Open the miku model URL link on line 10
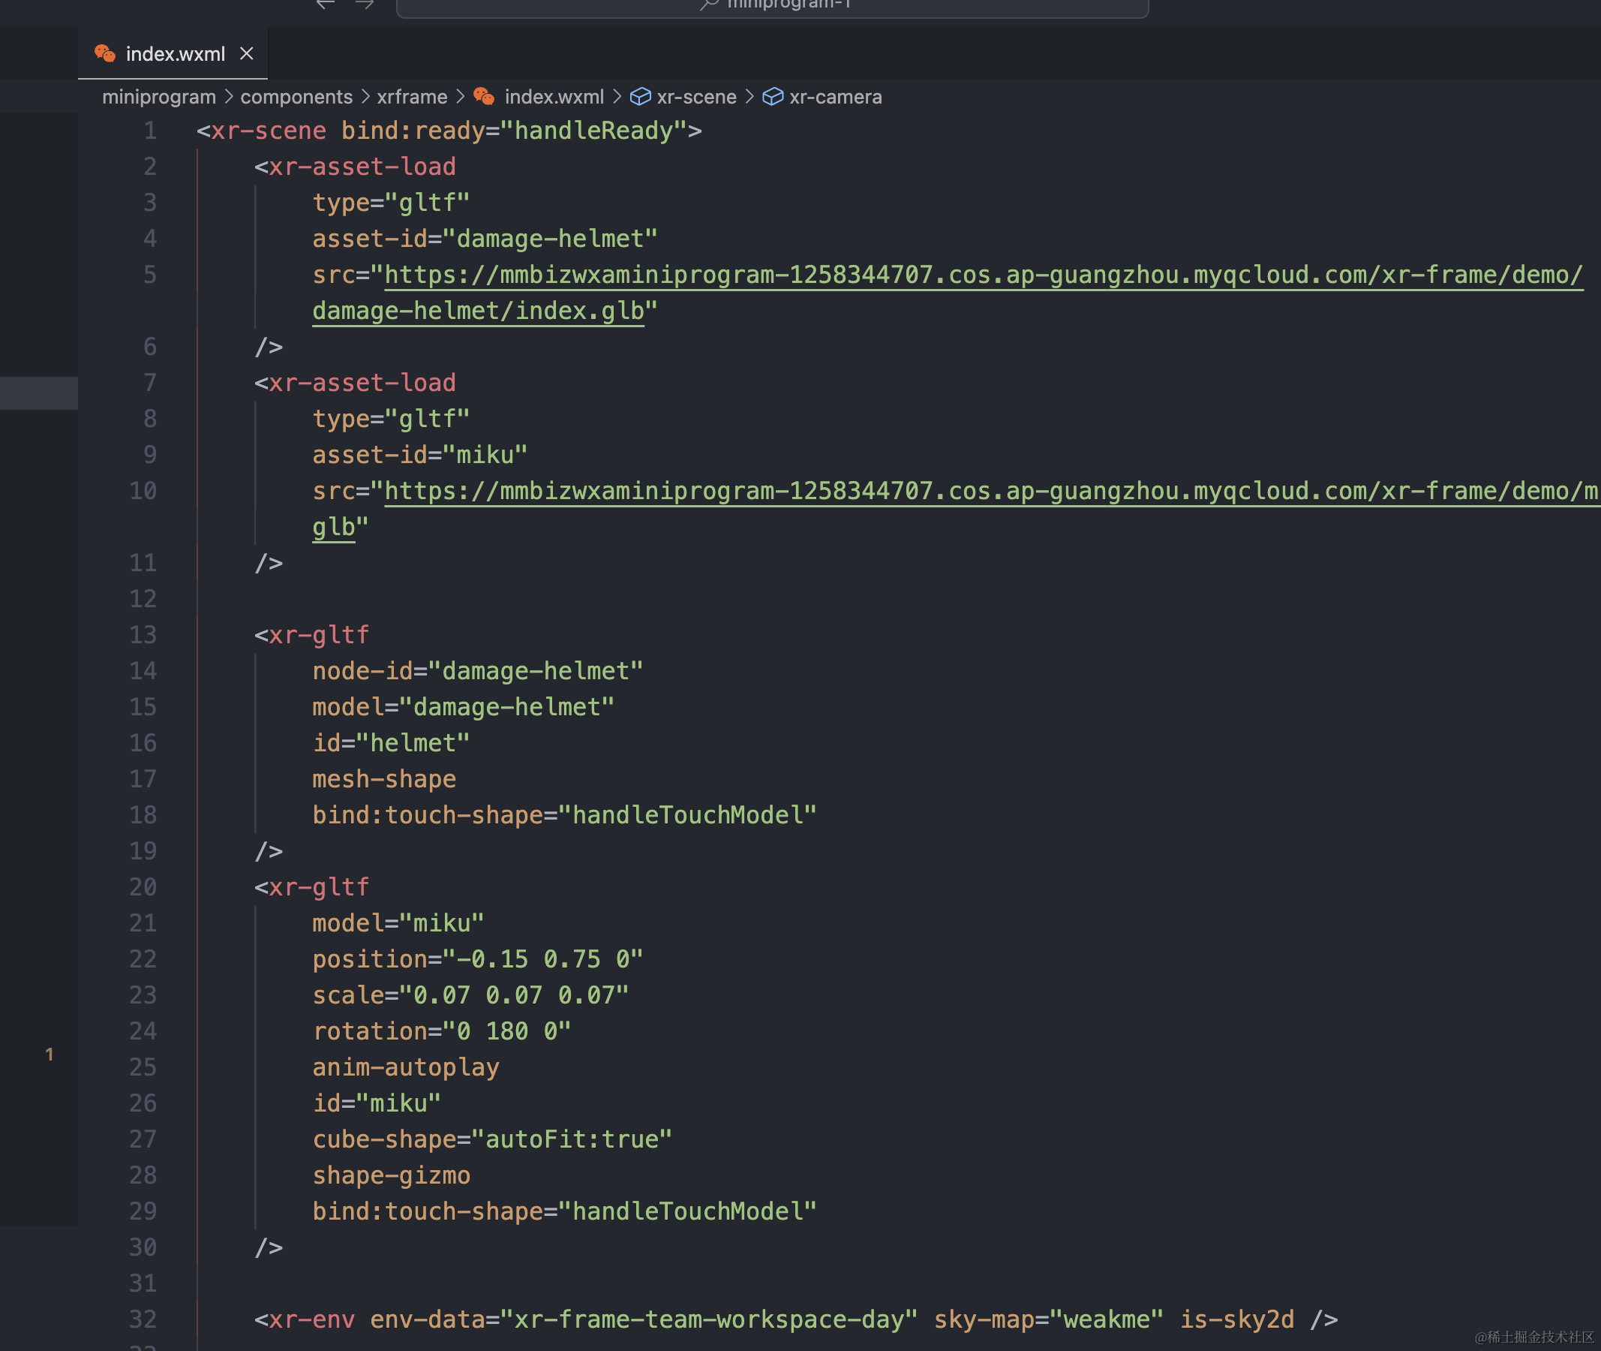This screenshot has width=1601, height=1351. [x=919, y=491]
